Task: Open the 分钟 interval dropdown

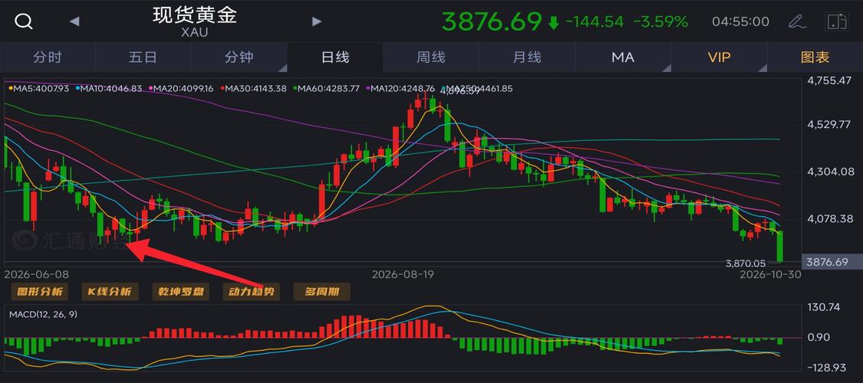Action: (239, 57)
